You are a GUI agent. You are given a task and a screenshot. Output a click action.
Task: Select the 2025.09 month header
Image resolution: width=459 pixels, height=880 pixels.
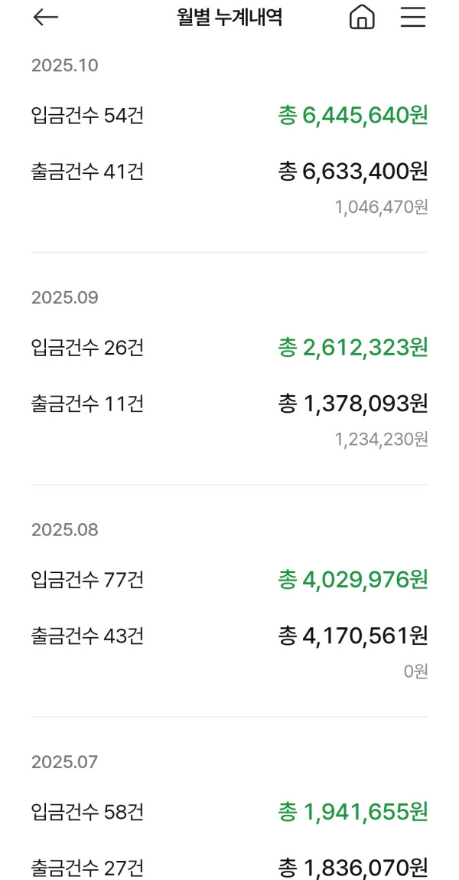pos(65,298)
